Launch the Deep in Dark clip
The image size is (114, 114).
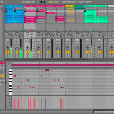click(46, 13)
